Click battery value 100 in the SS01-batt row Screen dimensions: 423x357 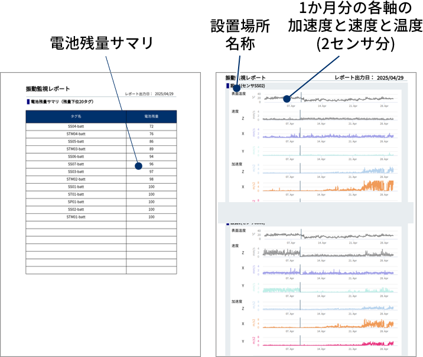coord(151,187)
